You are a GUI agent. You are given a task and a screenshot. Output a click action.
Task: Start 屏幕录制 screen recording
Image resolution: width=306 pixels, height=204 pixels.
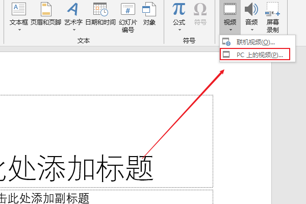point(272,9)
